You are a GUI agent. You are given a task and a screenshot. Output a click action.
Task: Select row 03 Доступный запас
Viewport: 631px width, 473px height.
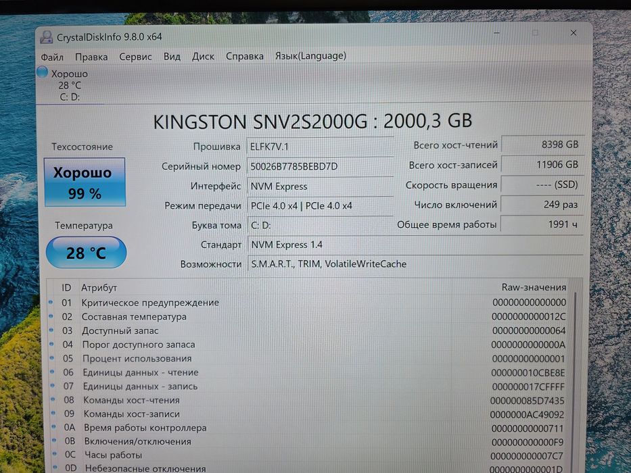(x=308, y=330)
